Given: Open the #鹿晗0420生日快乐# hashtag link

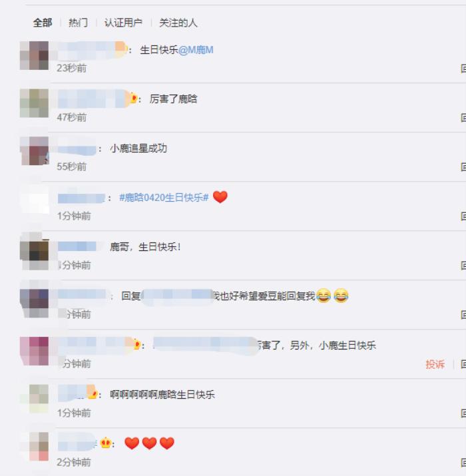Looking at the screenshot, I should 164,198.
